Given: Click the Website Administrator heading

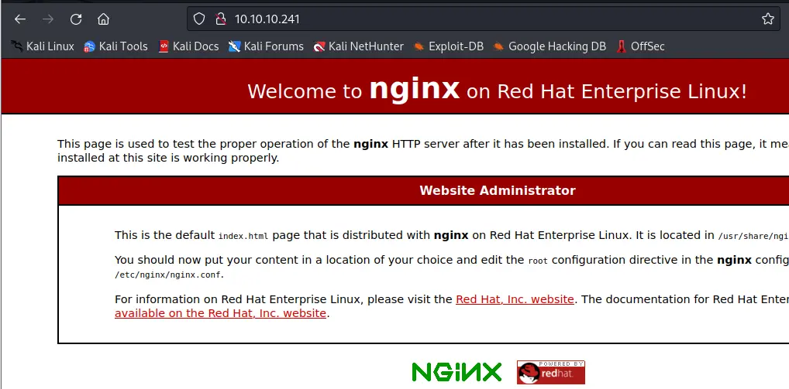Looking at the screenshot, I should (497, 190).
